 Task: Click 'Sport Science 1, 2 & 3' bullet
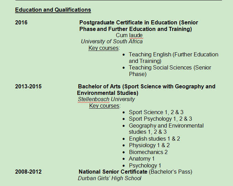pyautogui.click(x=156, y=112)
